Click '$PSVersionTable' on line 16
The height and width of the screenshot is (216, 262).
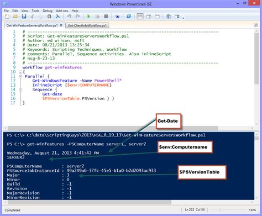61,98
